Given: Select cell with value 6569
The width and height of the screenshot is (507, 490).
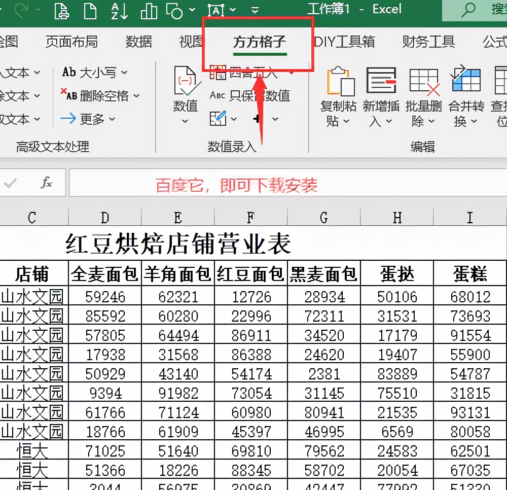Looking at the screenshot, I should pos(397,432).
